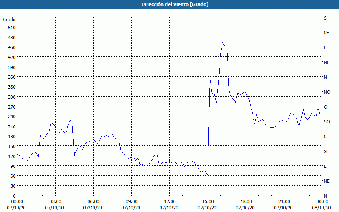The image size is (339, 212).
Task: Select the 12:00 time axis label
Action: pyautogui.click(x=170, y=202)
